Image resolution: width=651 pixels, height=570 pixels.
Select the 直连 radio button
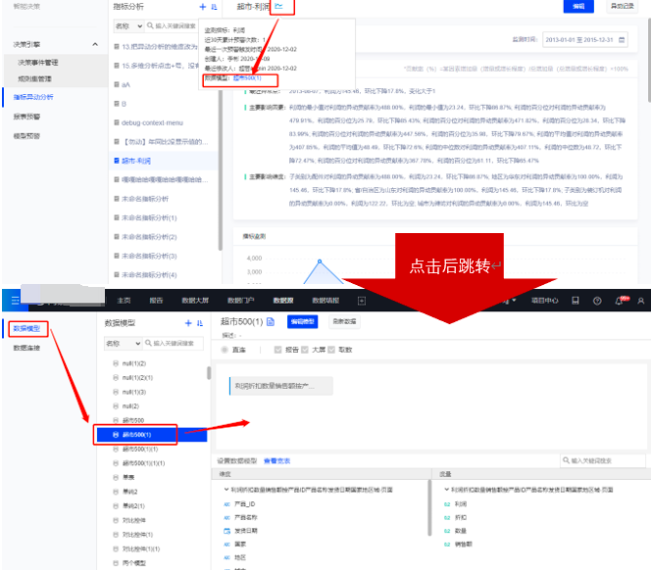[x=225, y=350]
